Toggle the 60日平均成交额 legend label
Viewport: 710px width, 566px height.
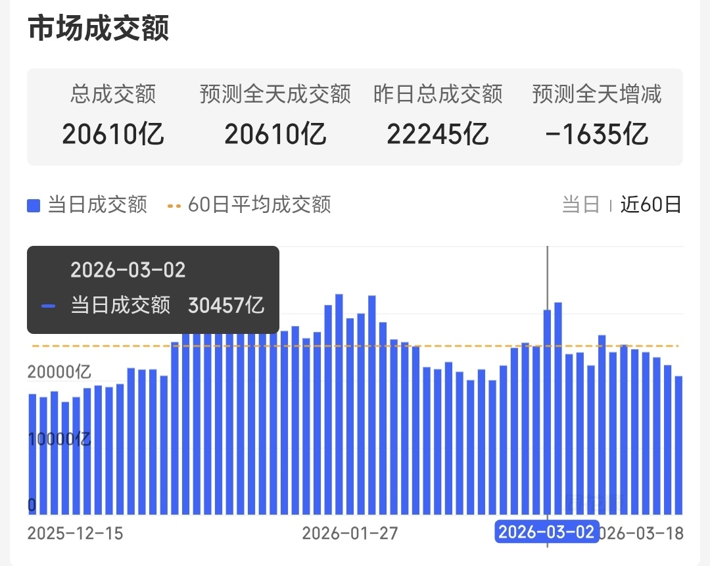(259, 205)
